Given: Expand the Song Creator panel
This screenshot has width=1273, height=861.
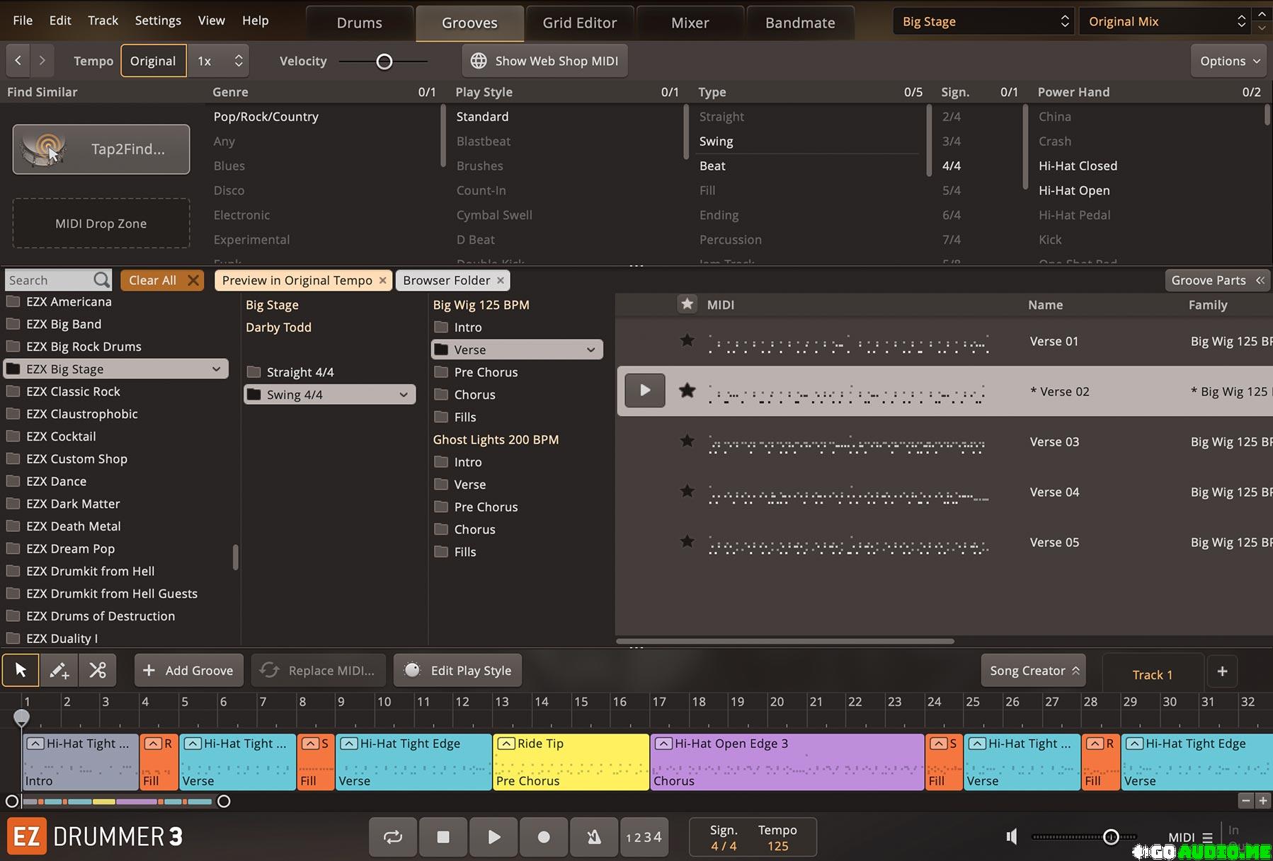Looking at the screenshot, I should [x=1034, y=671].
